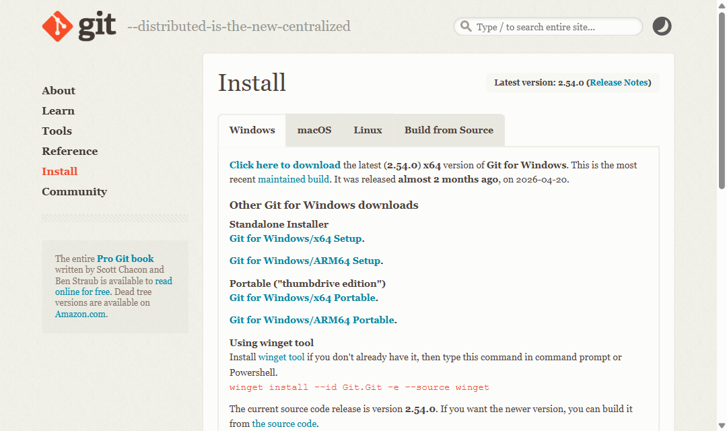This screenshot has height=431, width=727.
Task: Click 'Other Git for Windows downloads' heading
Action: [x=324, y=205]
